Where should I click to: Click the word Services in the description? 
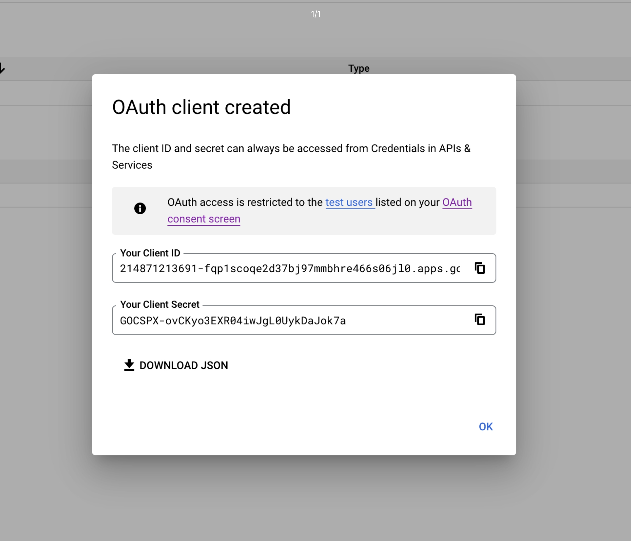132,165
